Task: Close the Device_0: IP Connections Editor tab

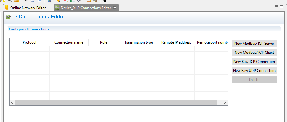Action: [115, 8]
